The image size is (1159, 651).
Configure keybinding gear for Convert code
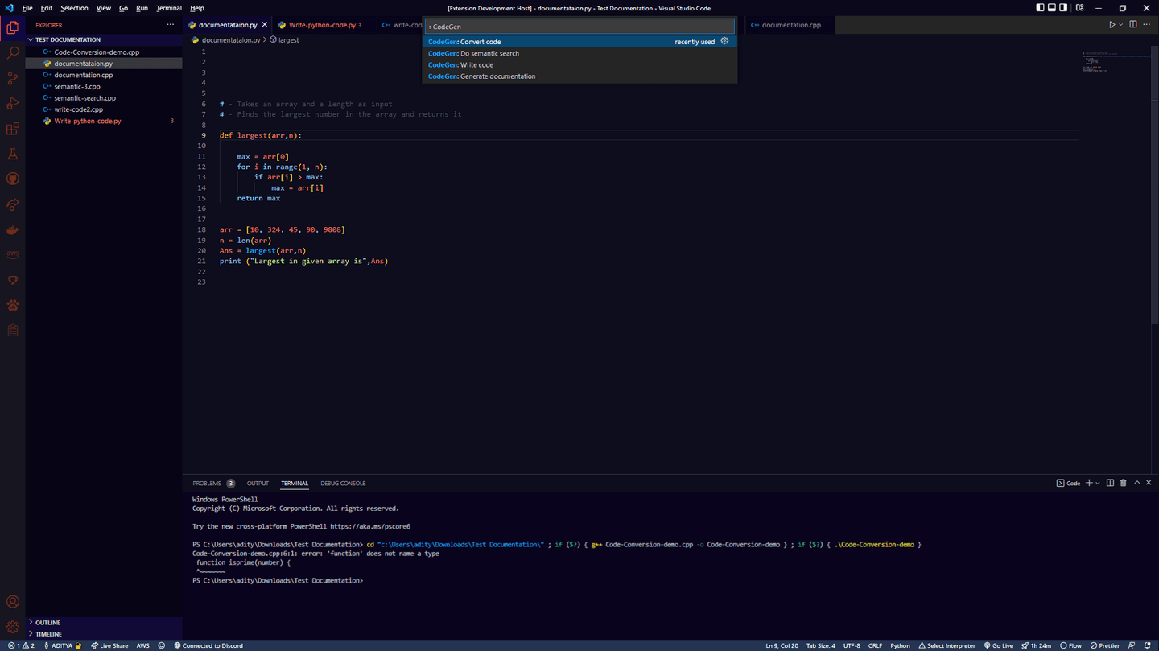(724, 41)
